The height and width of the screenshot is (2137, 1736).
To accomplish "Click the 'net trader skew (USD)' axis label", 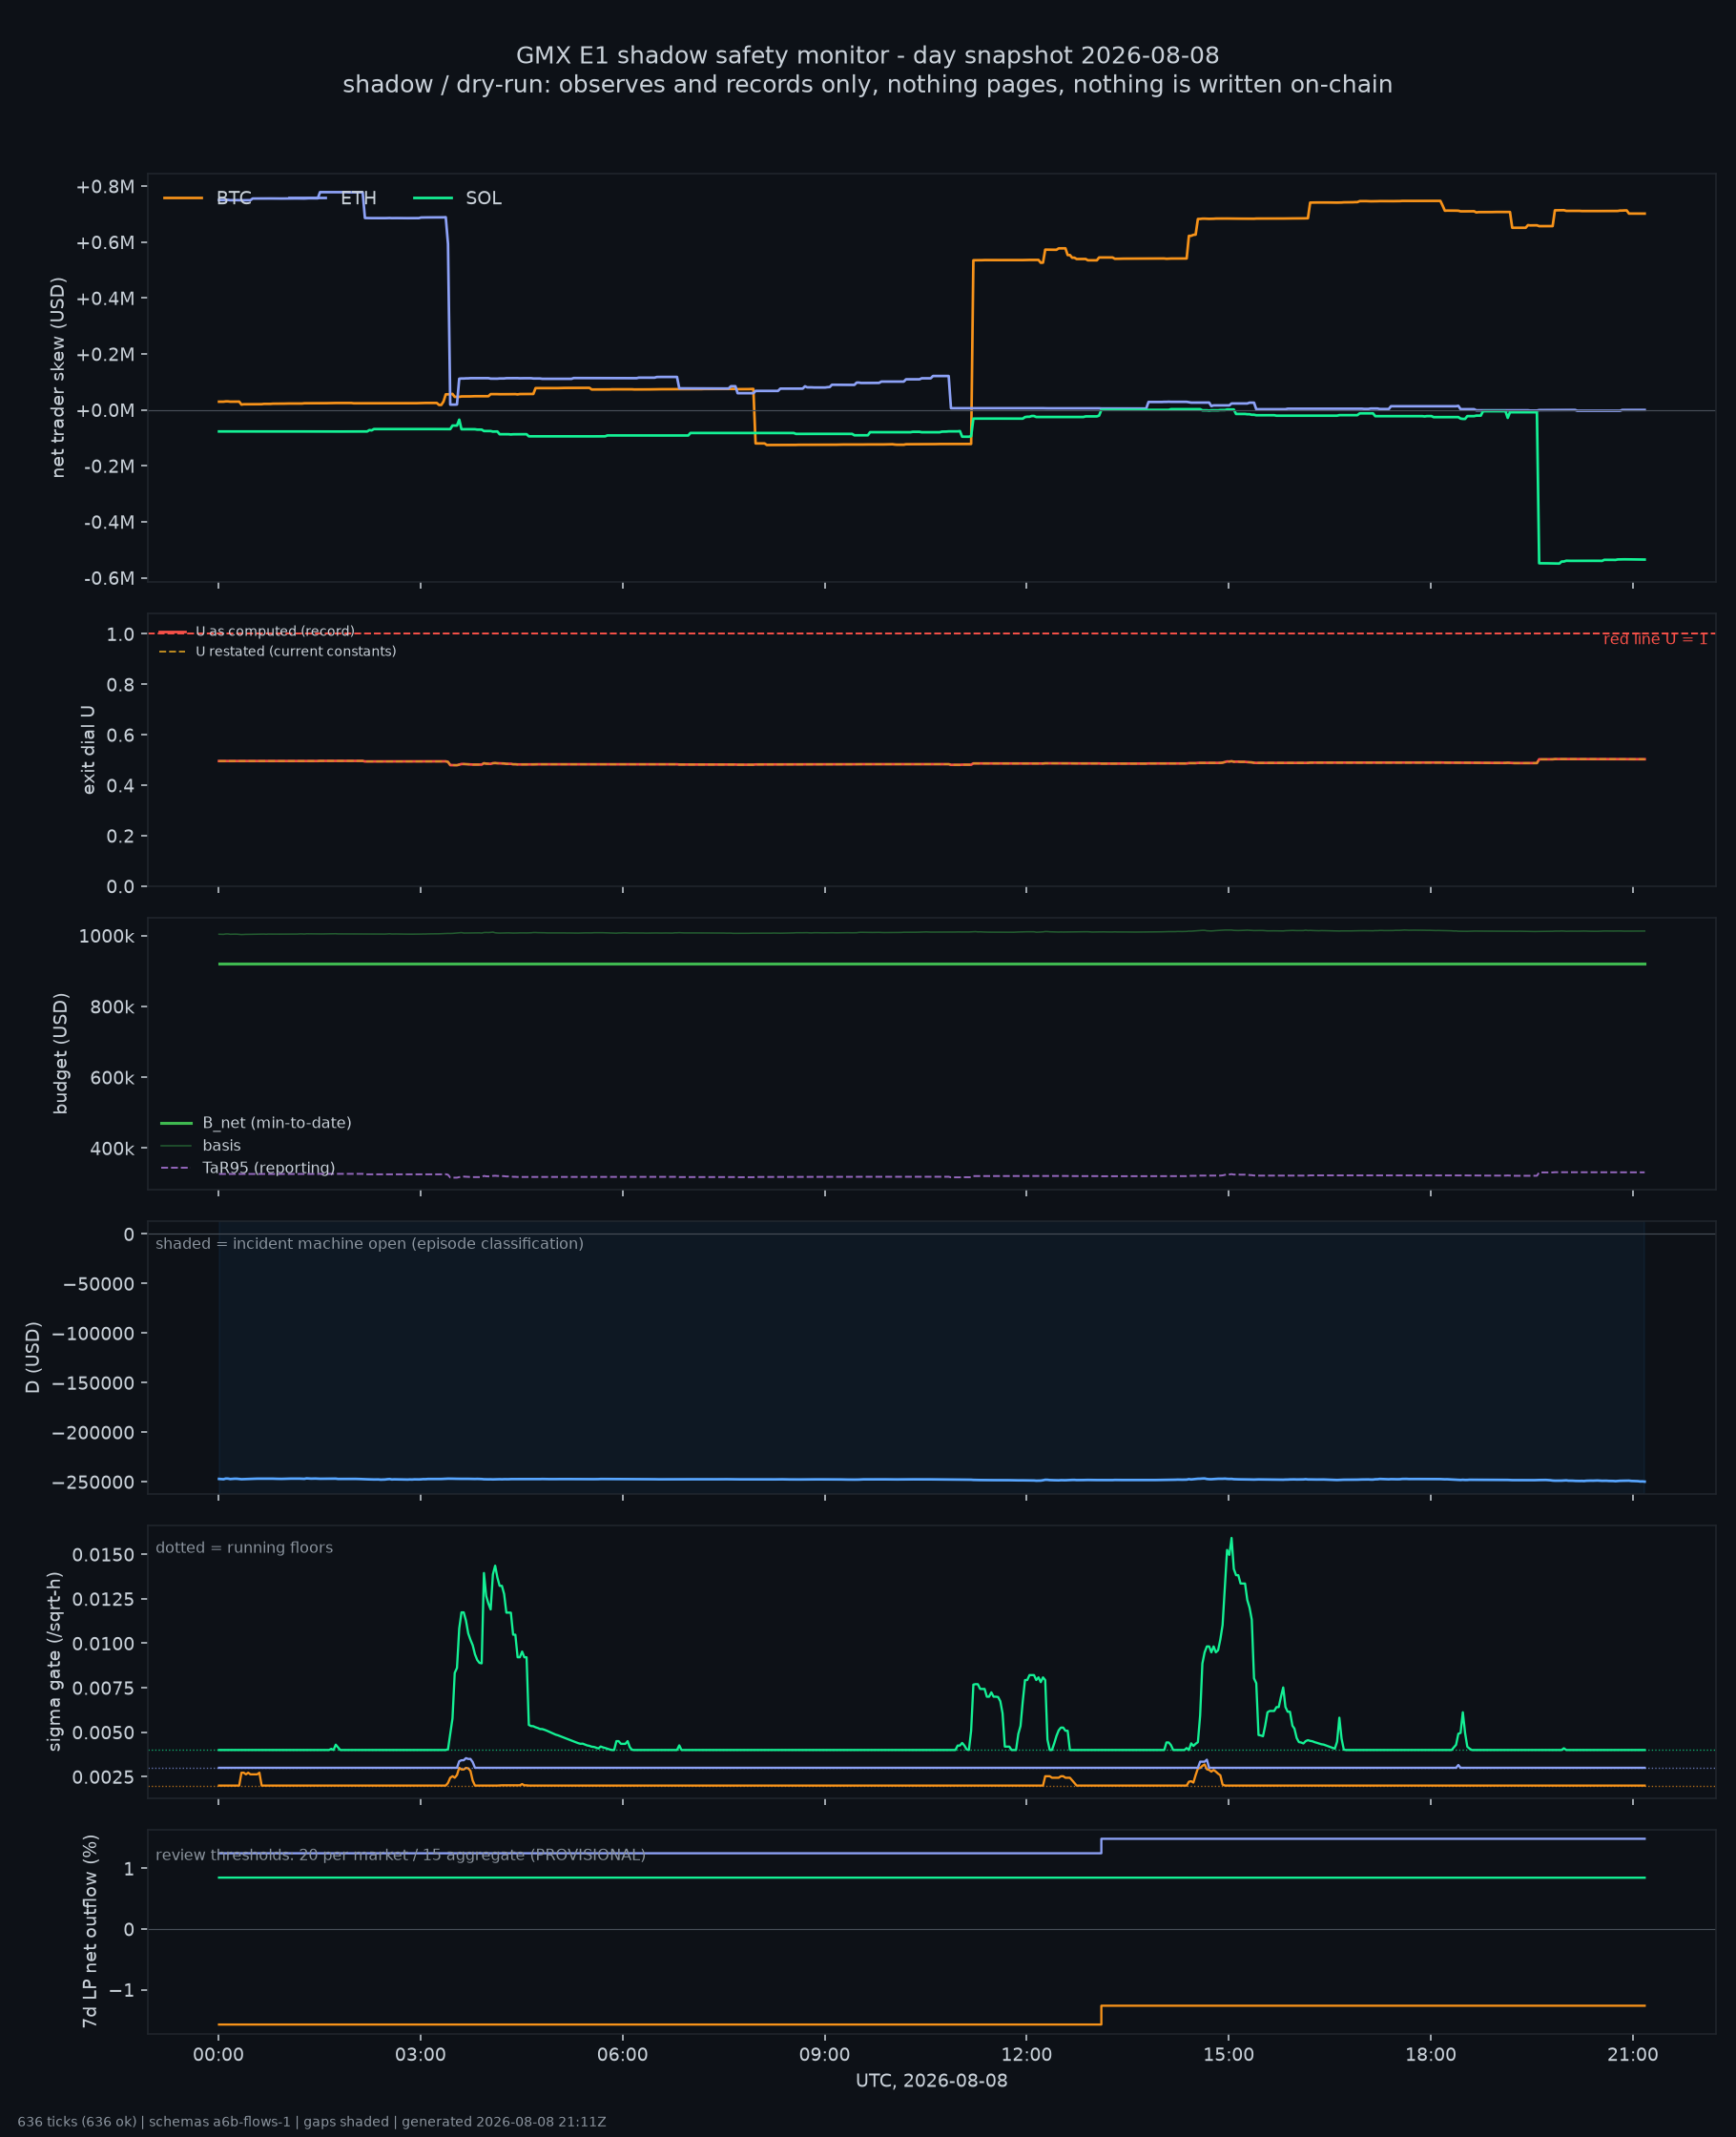I will [58, 377].
